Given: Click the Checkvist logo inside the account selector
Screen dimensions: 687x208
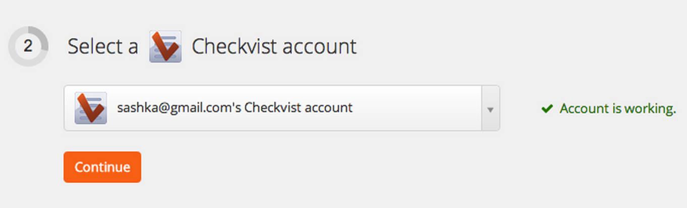Looking at the screenshot, I should point(91,108).
